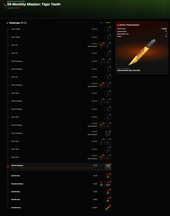This screenshot has height=216, width=170.
Task: Open VIEW REWARD in the Play 3 matches row
Action: (x=92, y=86)
